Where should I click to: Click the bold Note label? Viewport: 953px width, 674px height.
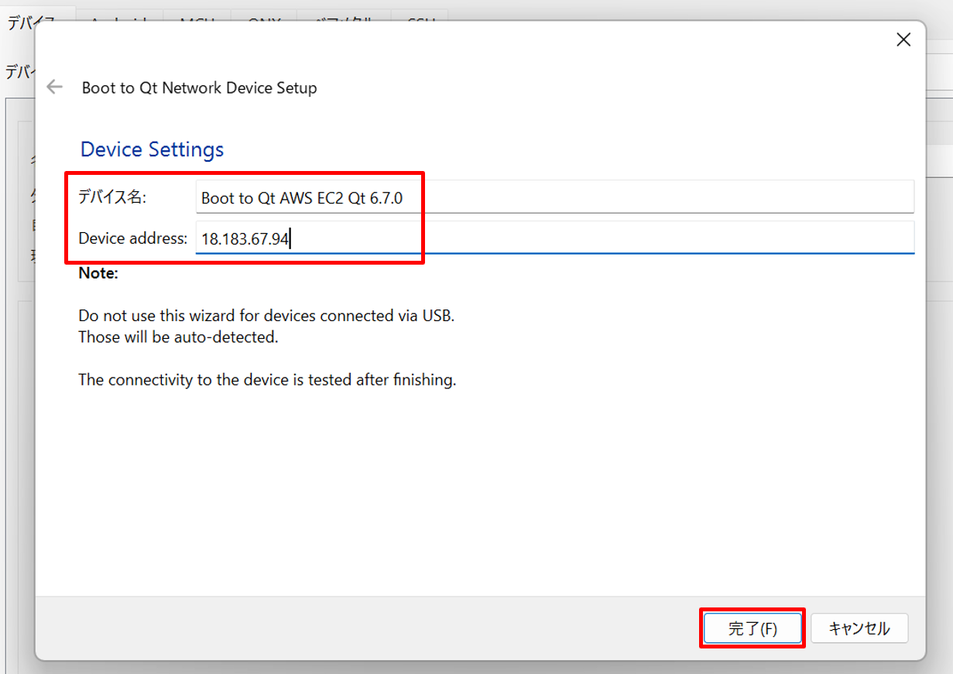(x=98, y=274)
